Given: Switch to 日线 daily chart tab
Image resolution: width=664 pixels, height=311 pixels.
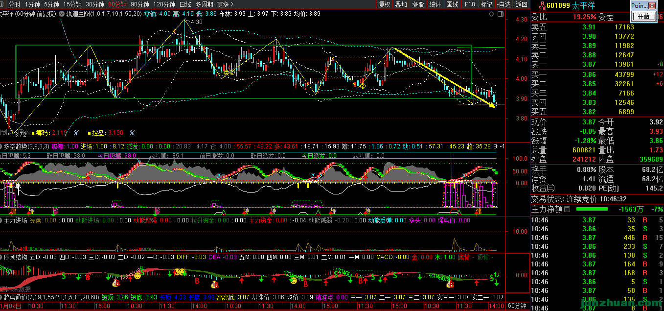Looking at the screenshot, I should pyautogui.click(x=185, y=4).
